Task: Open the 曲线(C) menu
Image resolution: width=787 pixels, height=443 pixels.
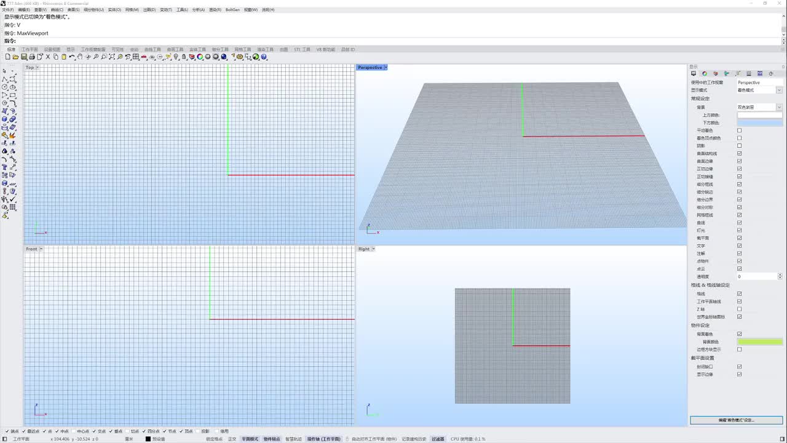Action: (57, 10)
